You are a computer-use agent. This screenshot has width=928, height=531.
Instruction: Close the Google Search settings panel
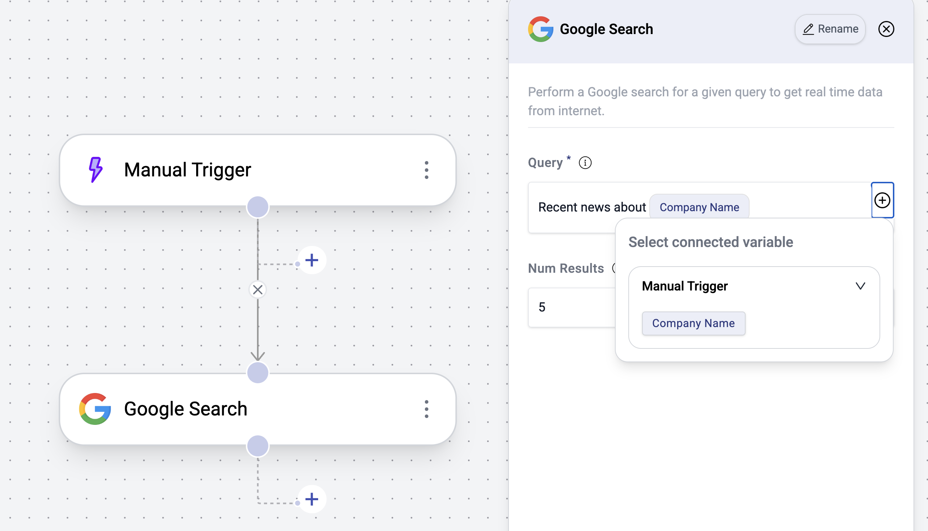click(886, 29)
